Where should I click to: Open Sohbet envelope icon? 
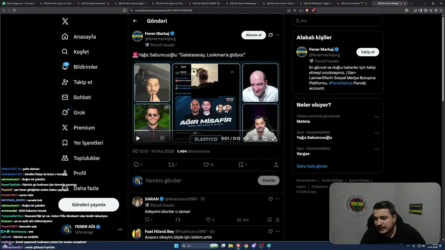coord(65,97)
